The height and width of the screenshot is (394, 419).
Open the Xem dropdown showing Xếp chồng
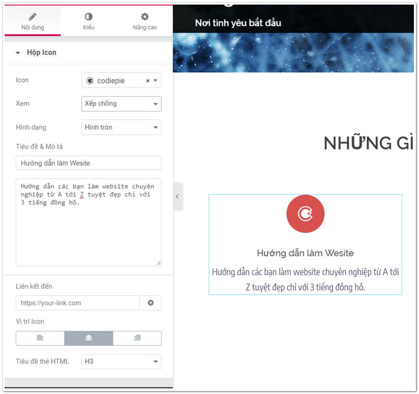coord(121,104)
